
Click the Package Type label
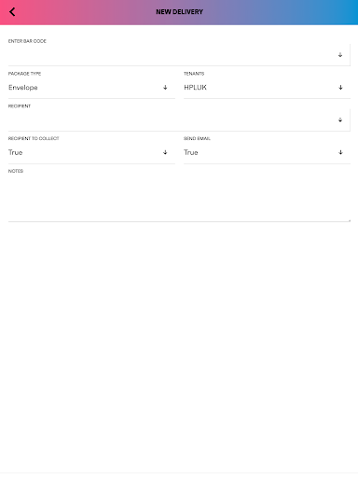point(24,74)
